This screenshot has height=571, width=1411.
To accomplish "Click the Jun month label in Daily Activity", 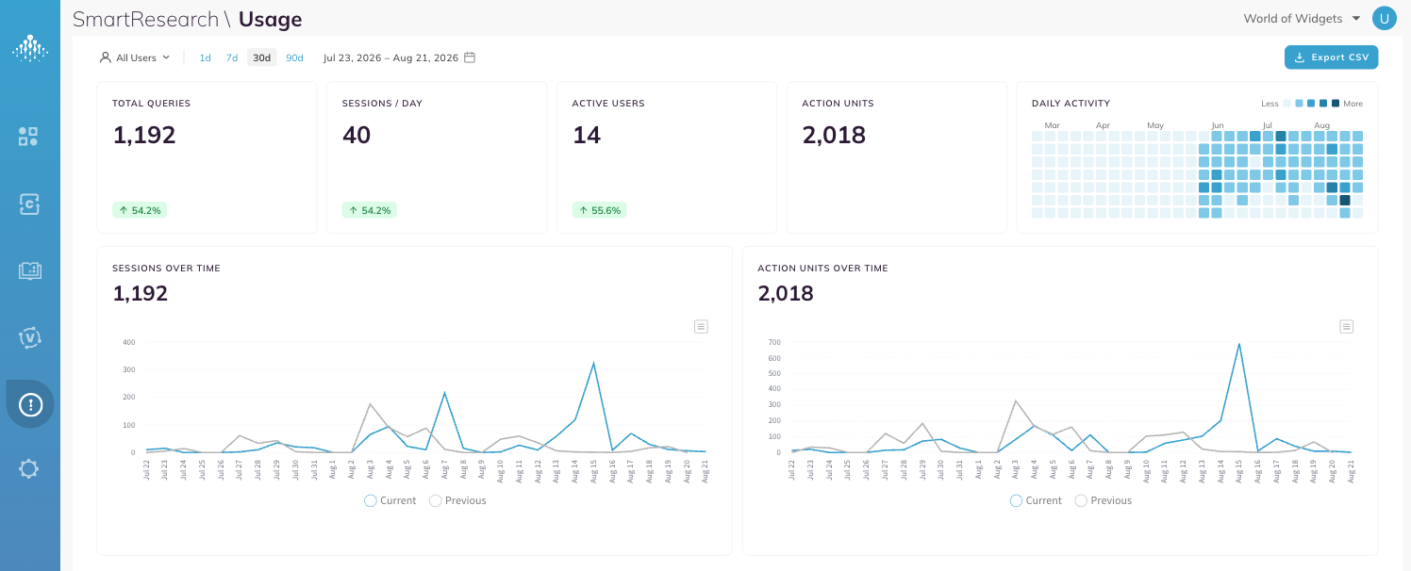I will coord(1217,124).
